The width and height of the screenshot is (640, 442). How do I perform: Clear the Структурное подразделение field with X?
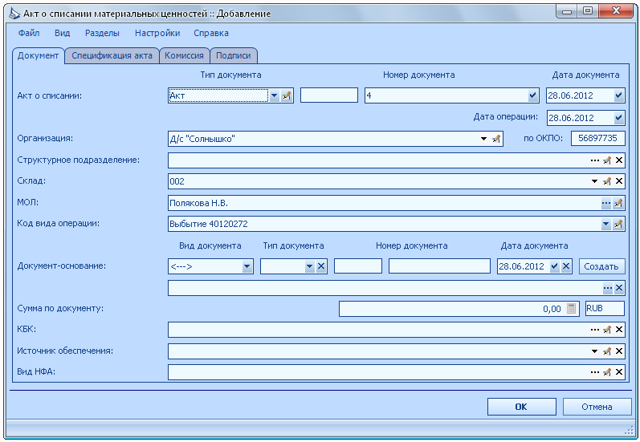pyautogui.click(x=619, y=160)
